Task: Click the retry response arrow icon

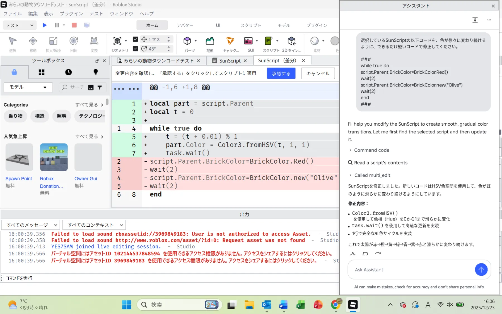Action: click(x=378, y=254)
